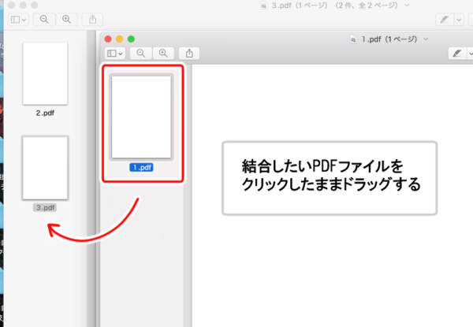
Task: Click share button in 3.pdf window
Action: pyautogui.click(x=92, y=20)
